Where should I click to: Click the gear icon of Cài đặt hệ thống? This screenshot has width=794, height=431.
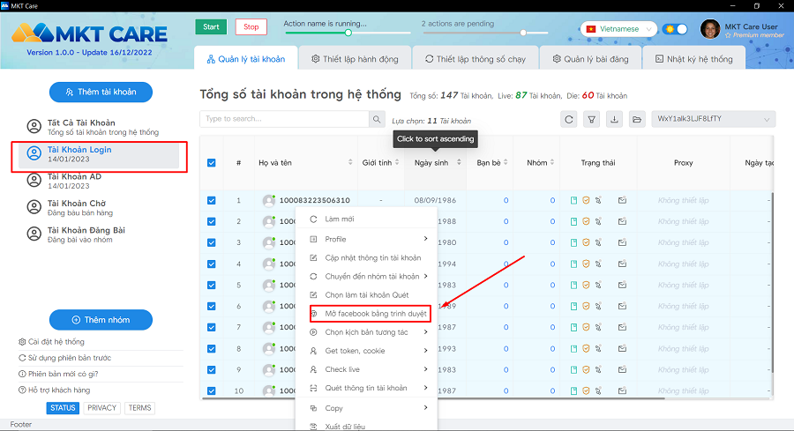click(x=22, y=342)
